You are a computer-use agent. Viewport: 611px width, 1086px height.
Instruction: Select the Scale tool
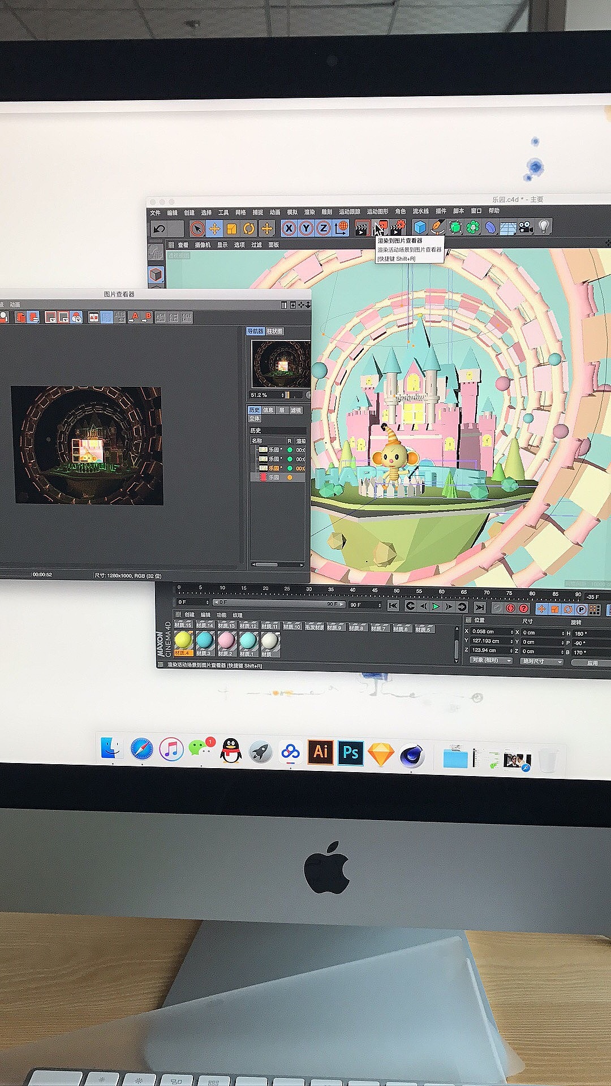[232, 229]
